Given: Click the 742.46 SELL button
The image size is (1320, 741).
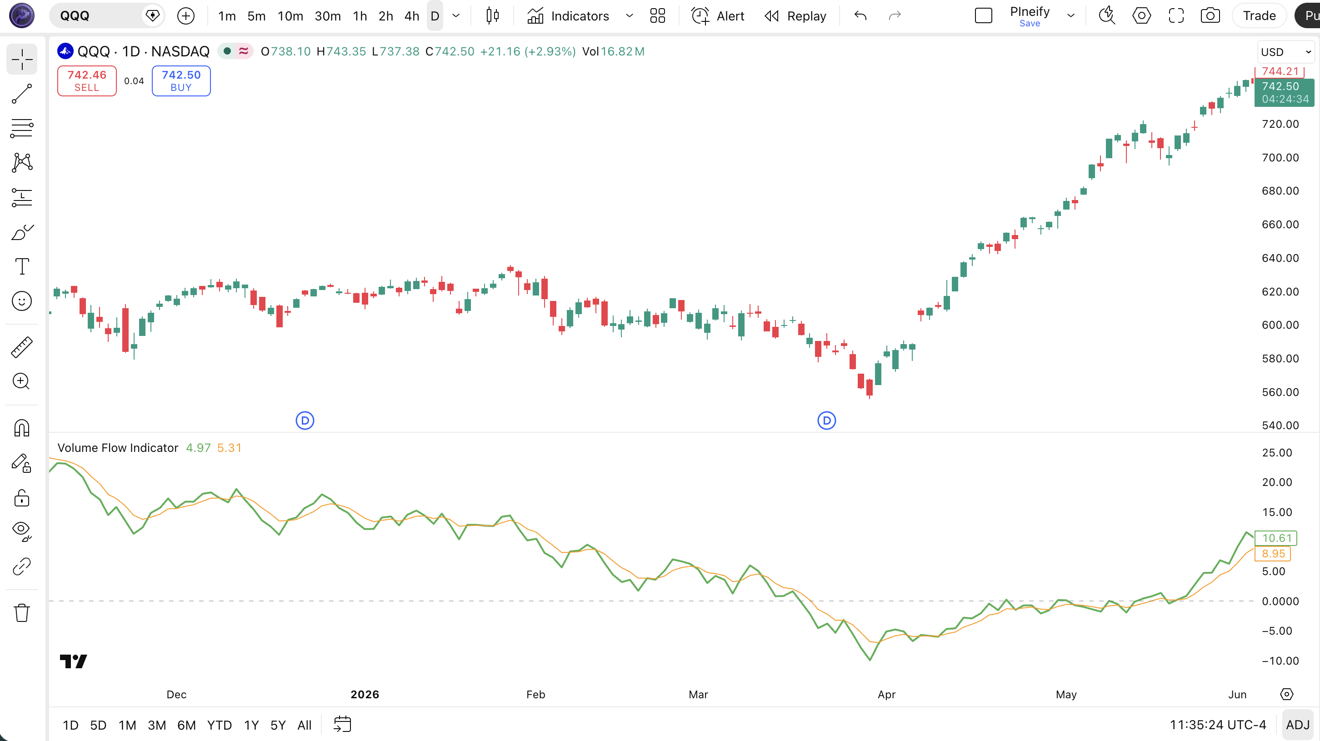Looking at the screenshot, I should (x=87, y=81).
